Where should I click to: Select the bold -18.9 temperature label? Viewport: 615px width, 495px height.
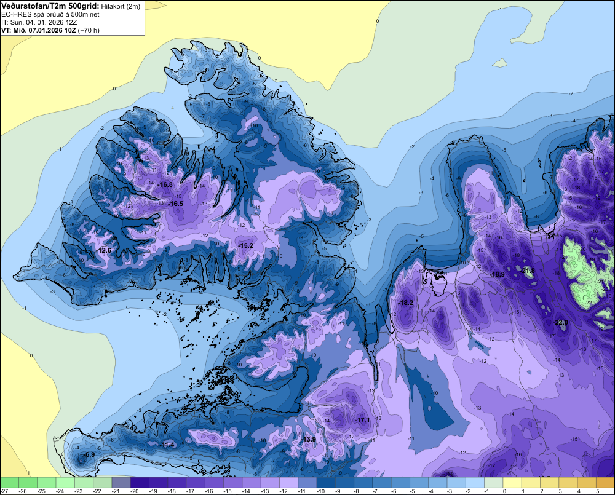coord(498,274)
